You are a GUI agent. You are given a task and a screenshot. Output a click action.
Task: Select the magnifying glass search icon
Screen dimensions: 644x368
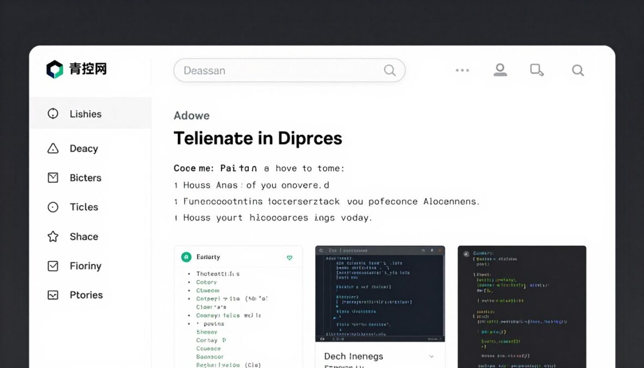point(577,70)
